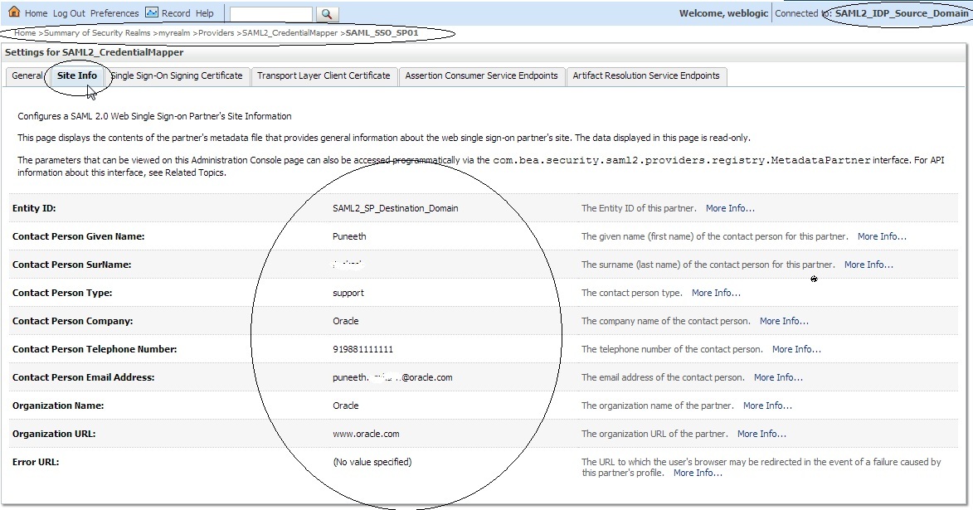Click the contact type value support
This screenshot has height=510, width=973.
point(348,293)
